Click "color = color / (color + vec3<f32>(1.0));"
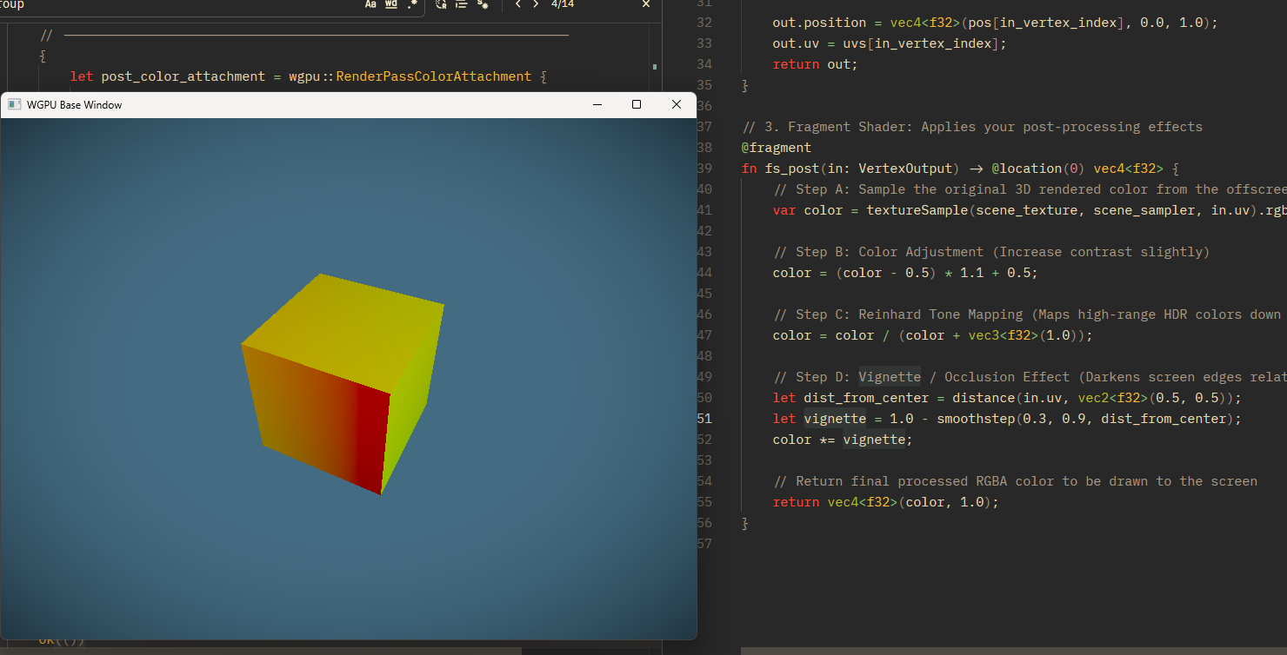Image resolution: width=1287 pixels, height=655 pixels. [x=932, y=335]
